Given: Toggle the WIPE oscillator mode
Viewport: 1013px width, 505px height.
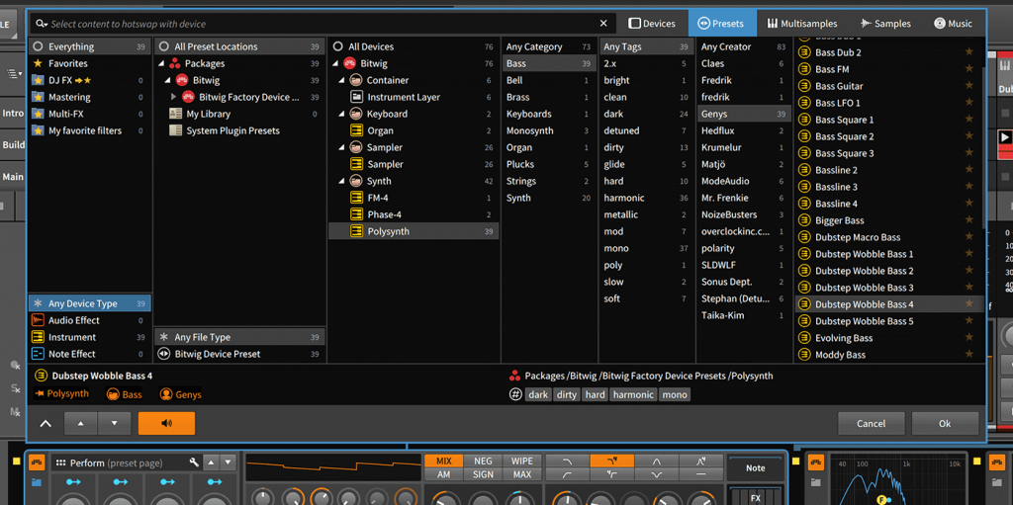Looking at the screenshot, I should point(522,462).
